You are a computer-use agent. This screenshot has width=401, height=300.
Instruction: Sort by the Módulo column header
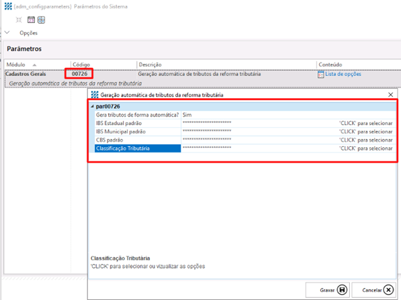coord(21,64)
